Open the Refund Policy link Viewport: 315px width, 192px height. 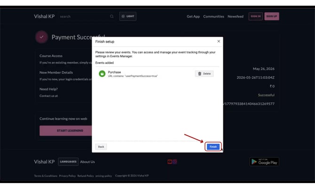pos(86,176)
